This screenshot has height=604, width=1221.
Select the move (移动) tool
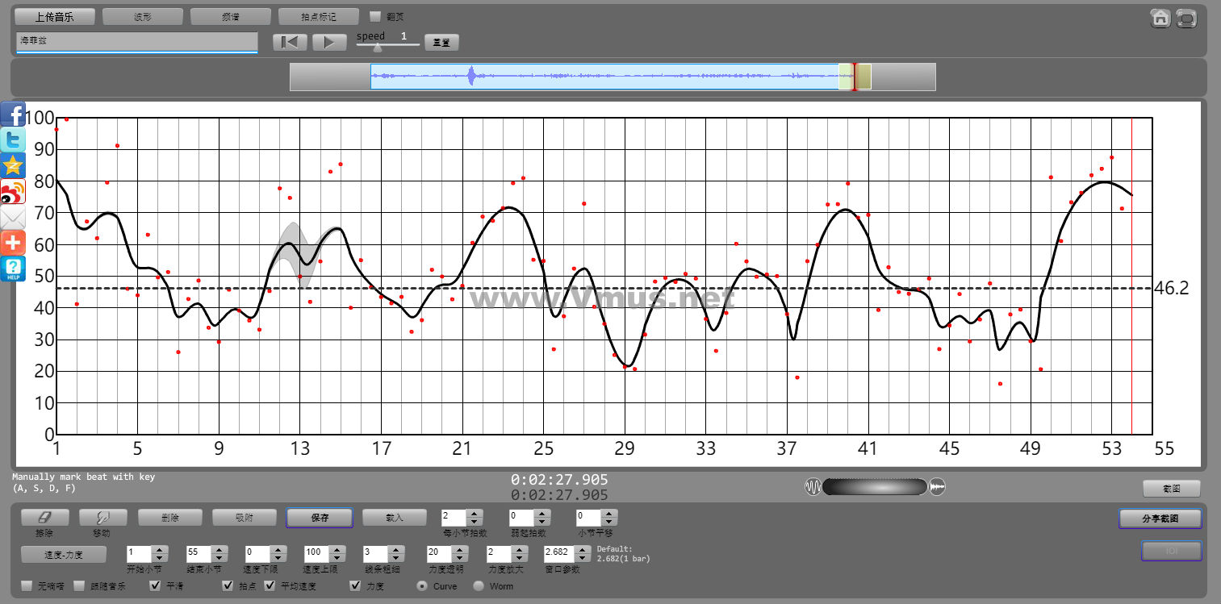click(x=102, y=518)
